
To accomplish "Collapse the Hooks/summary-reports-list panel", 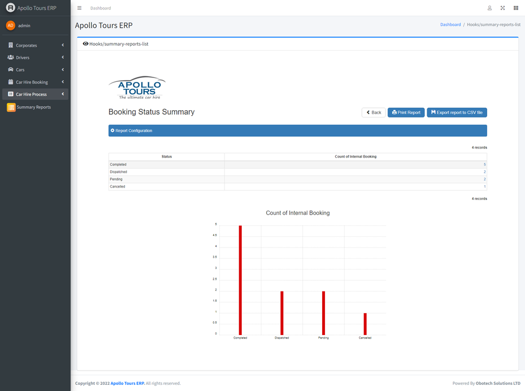I will point(85,44).
